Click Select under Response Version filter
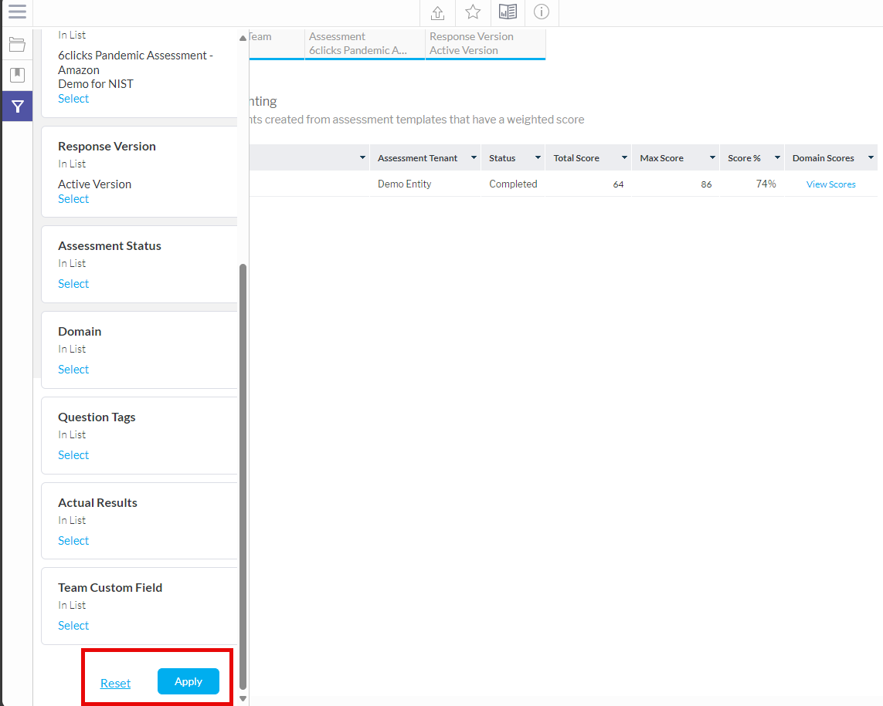 pyautogui.click(x=73, y=199)
